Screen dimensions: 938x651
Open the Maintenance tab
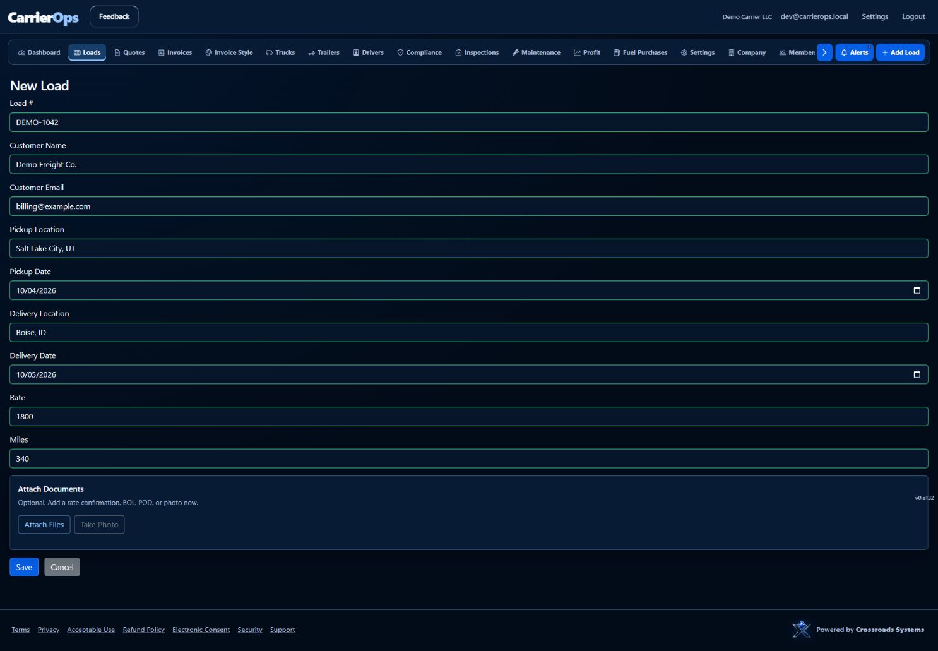click(x=536, y=52)
